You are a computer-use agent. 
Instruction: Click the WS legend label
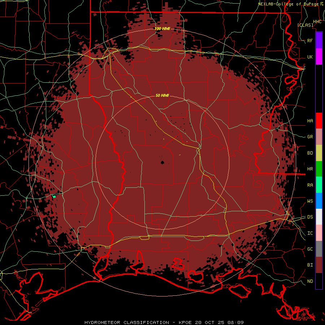310,201
